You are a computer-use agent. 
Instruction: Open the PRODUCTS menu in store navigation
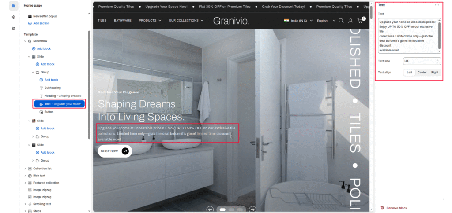150,21
